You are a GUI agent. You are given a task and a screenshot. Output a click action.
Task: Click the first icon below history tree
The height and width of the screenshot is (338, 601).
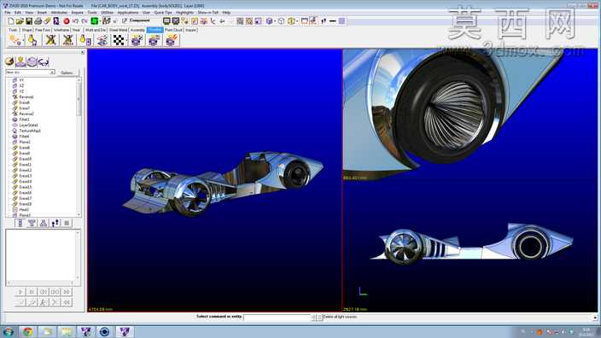[20, 223]
